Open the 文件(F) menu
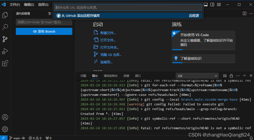The image size is (254, 140). tap(15, 5)
